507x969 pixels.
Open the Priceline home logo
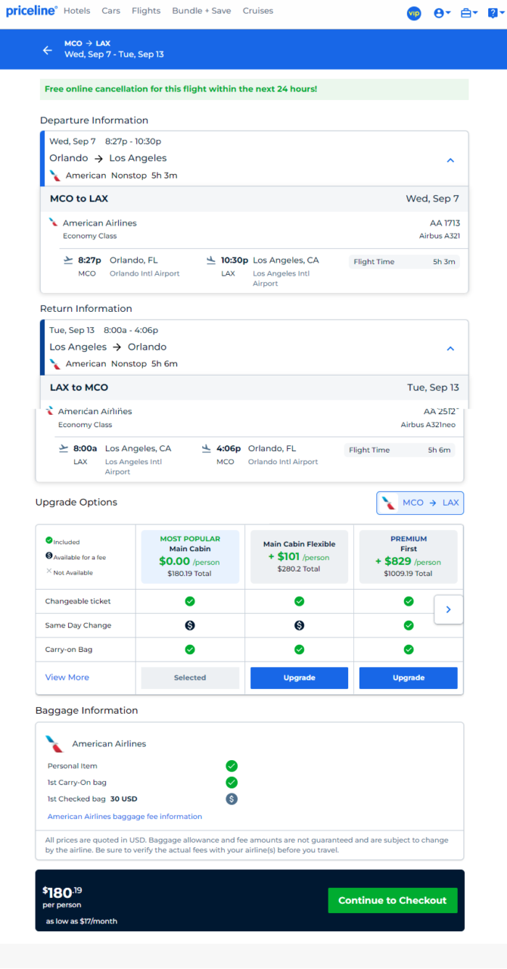[x=32, y=11]
